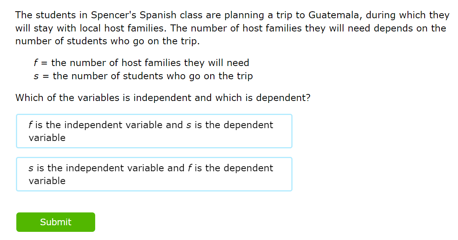Click the name "Spencer's" in the first sentence
Viewport: 458px width, 240px height.
point(113,15)
